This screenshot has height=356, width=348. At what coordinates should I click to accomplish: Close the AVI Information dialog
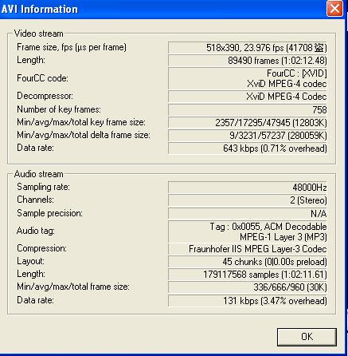(x=334, y=9)
